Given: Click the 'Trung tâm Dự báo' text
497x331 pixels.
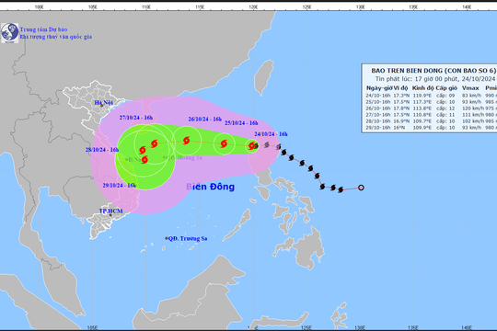Looking at the screenshot, I should tap(44, 29).
